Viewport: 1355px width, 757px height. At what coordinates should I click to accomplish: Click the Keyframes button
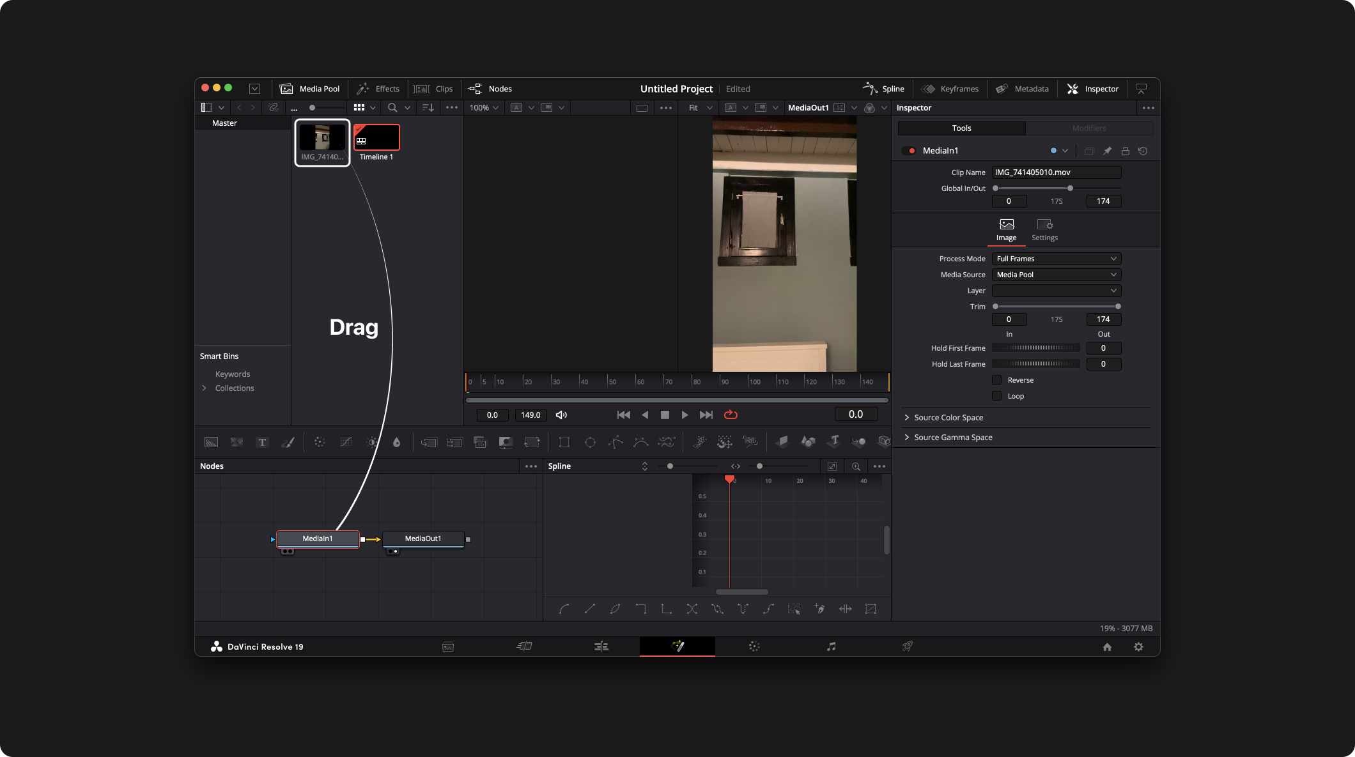click(950, 89)
